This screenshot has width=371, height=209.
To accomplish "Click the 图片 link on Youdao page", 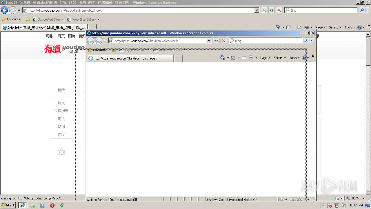I will pyautogui.click(x=72, y=36).
